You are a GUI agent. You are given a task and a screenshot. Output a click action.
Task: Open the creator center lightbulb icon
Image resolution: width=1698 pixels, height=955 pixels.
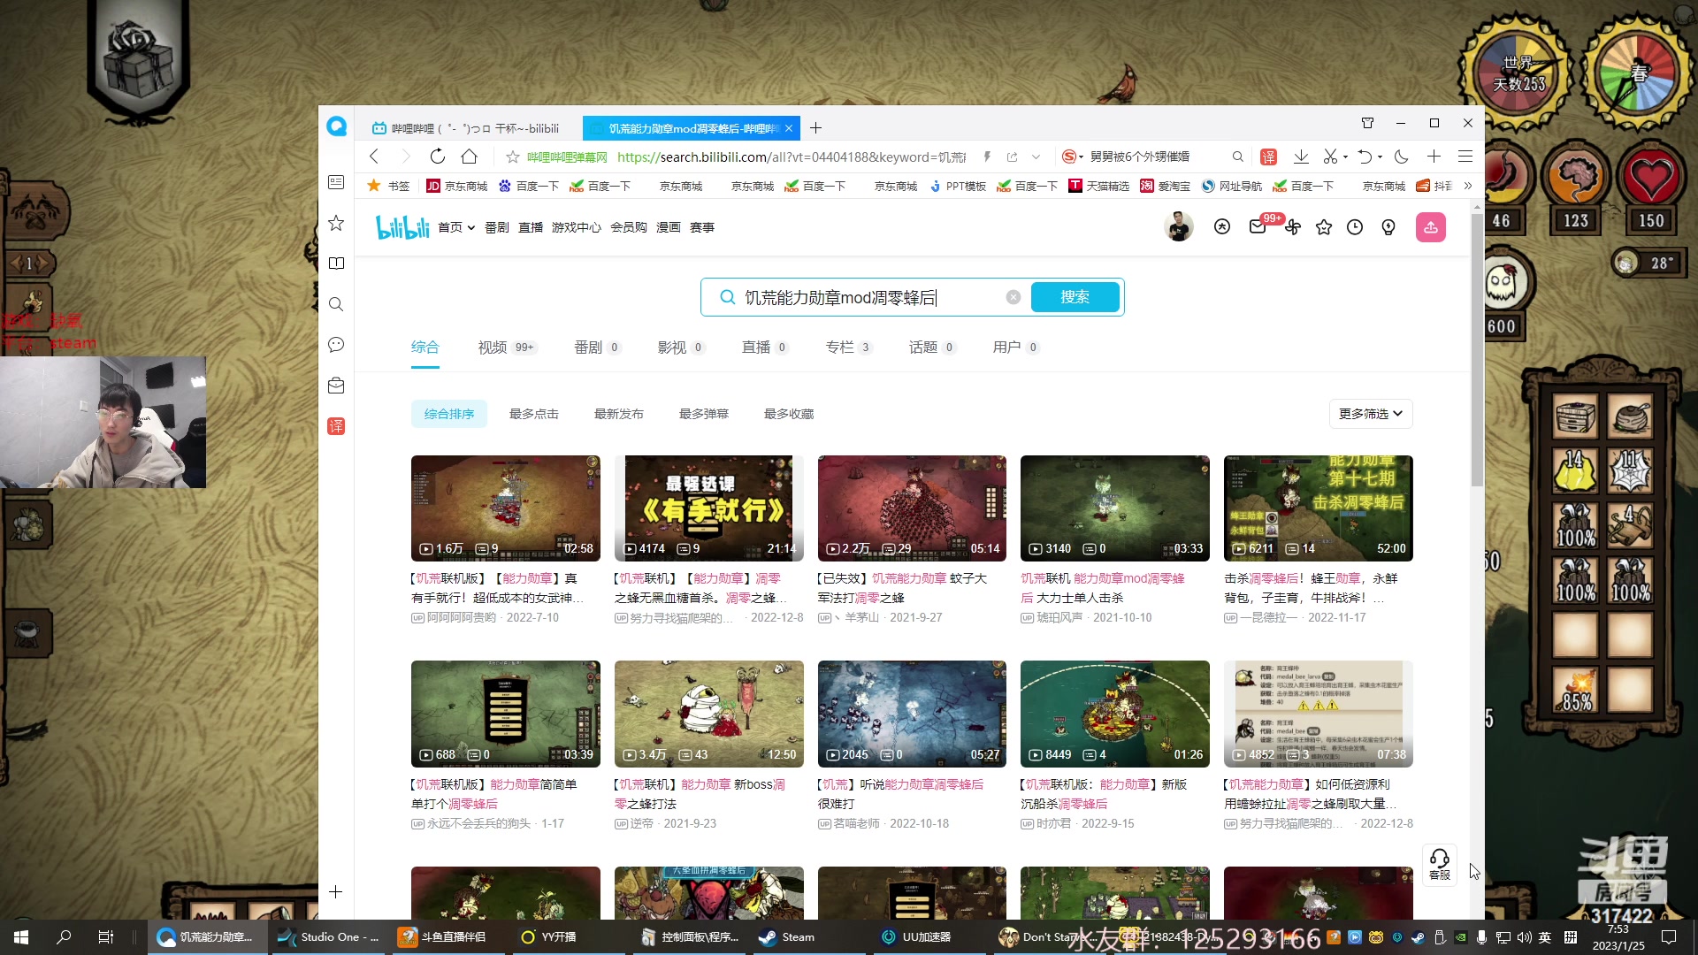point(1388,227)
